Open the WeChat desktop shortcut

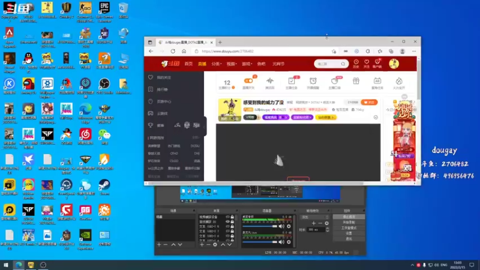click(104, 137)
